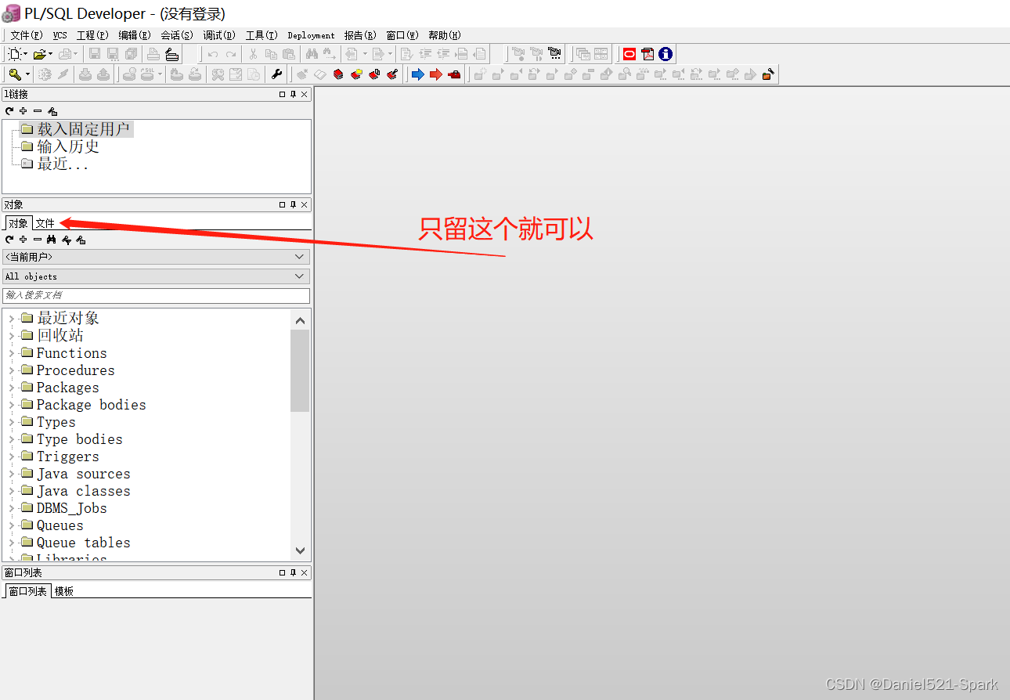Click the Printer setup icon

tap(172, 54)
